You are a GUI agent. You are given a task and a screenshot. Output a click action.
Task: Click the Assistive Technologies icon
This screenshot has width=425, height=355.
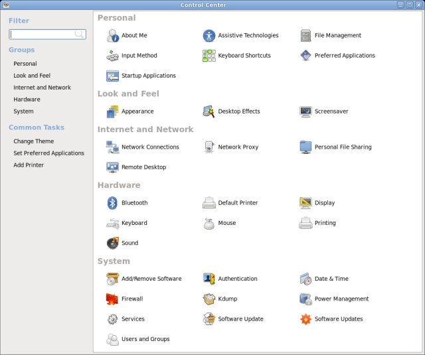point(209,36)
